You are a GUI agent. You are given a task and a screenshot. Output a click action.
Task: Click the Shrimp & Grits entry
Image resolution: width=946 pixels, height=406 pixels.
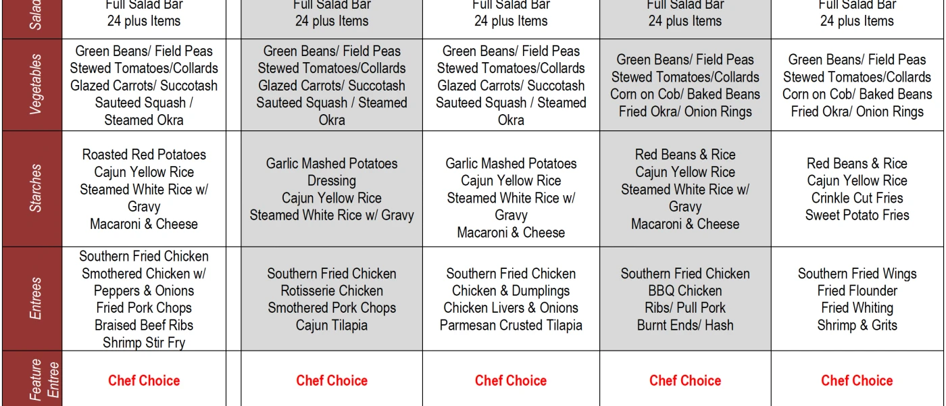coord(857,326)
